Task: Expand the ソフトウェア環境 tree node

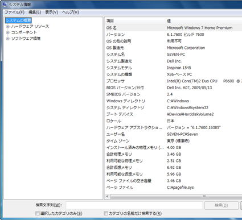Action: (8, 39)
